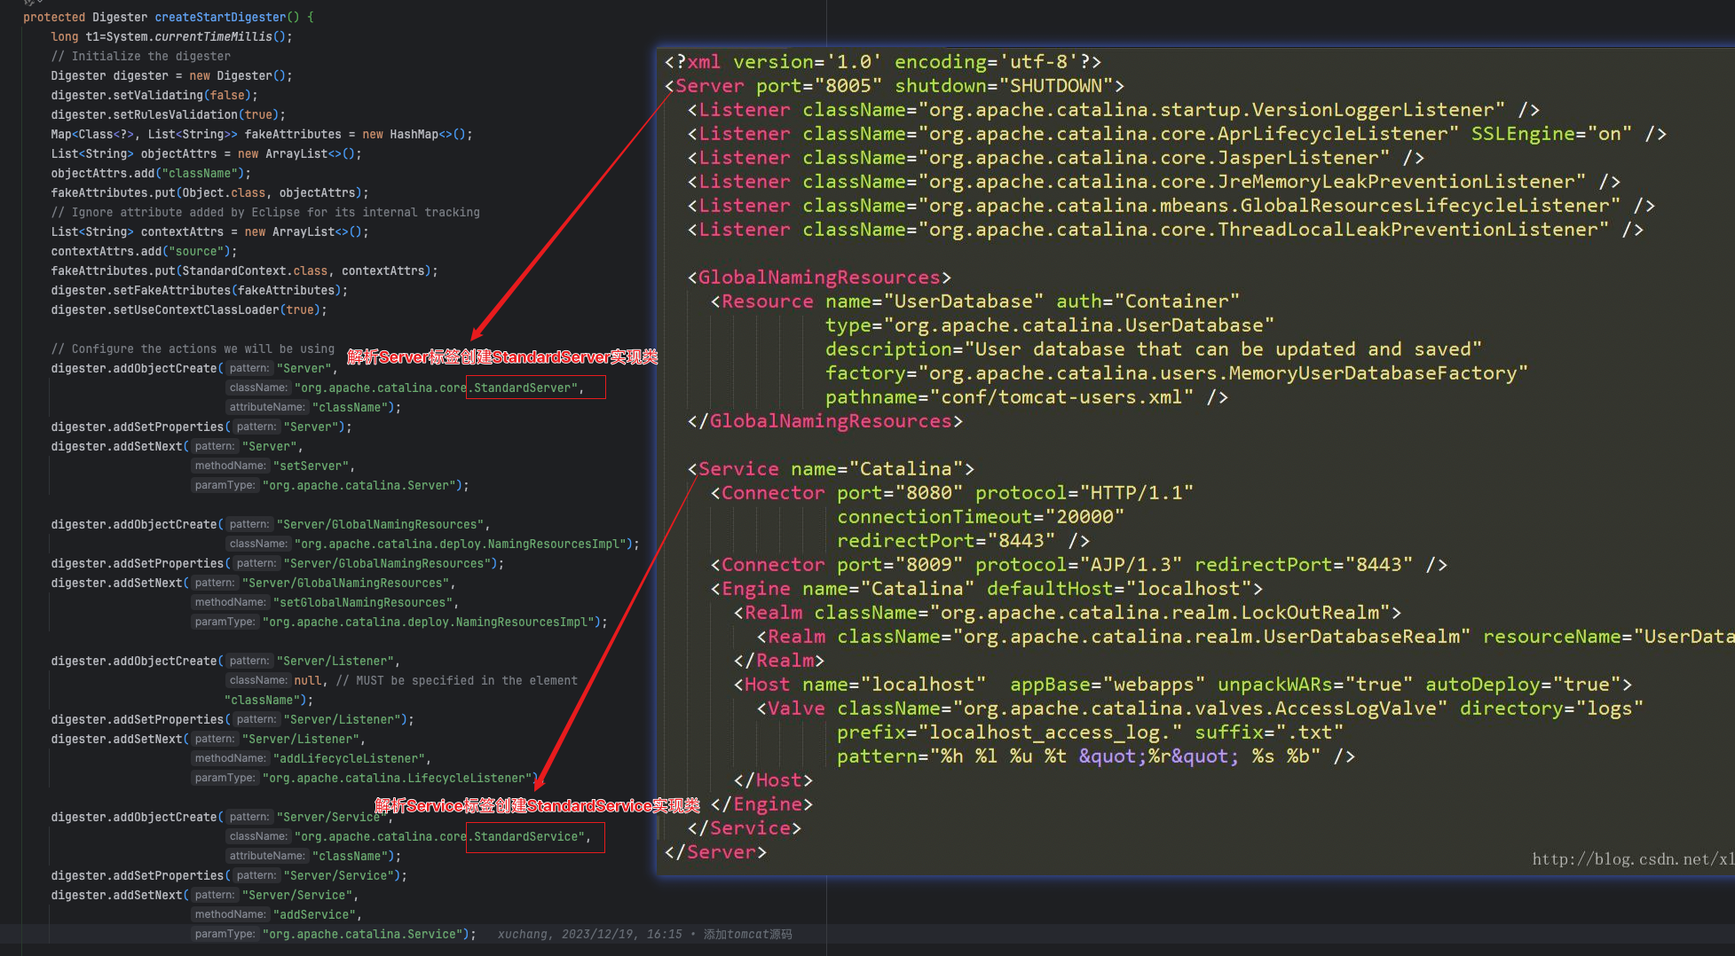Click the Host name="localhost" tag

point(1183,684)
